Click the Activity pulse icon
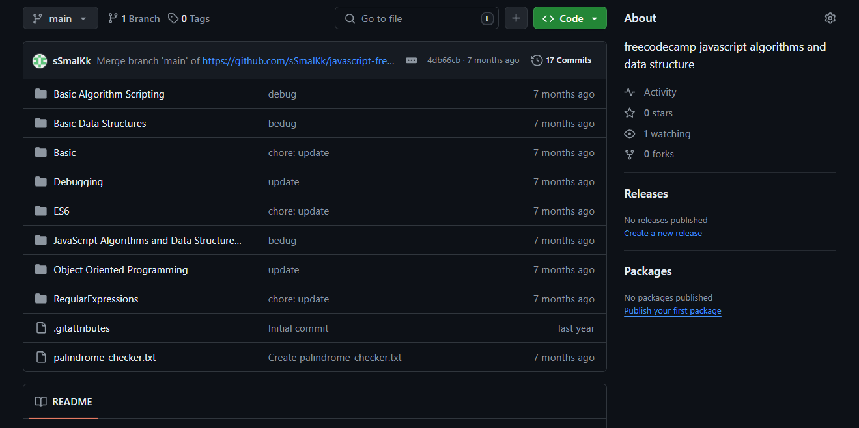This screenshot has width=859, height=428. (629, 92)
